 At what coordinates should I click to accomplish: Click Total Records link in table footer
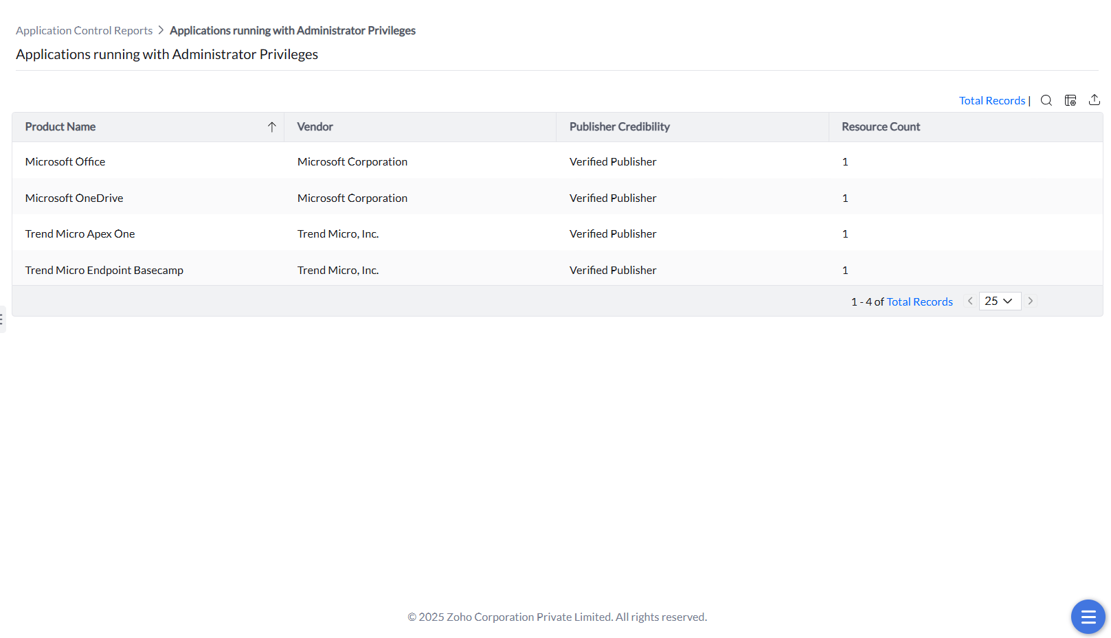pyautogui.click(x=920, y=301)
